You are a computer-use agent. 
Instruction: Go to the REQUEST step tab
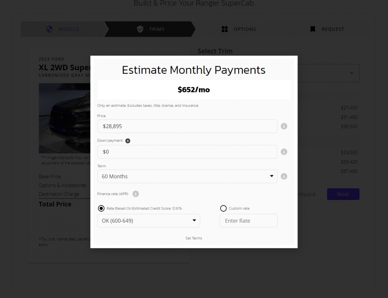pyautogui.click(x=327, y=29)
